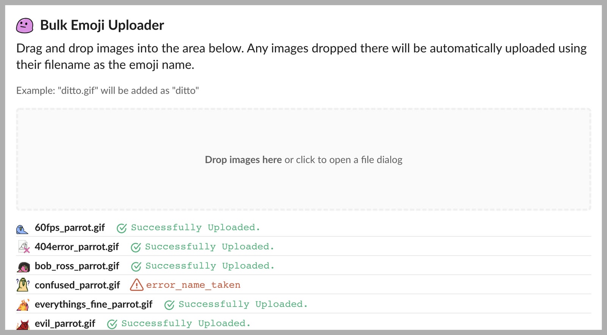The width and height of the screenshot is (607, 335).
Task: Click the success checkmark for bob_ross_parrot.gif
Action: 136,266
